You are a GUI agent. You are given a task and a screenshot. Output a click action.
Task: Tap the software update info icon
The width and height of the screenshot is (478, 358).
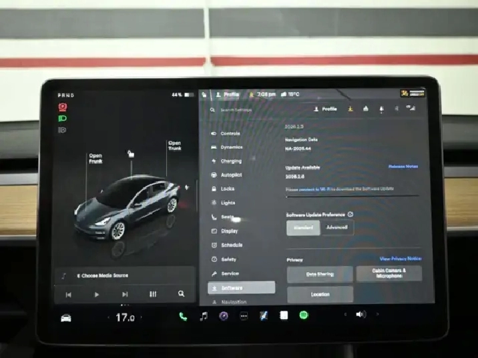pyautogui.click(x=350, y=215)
